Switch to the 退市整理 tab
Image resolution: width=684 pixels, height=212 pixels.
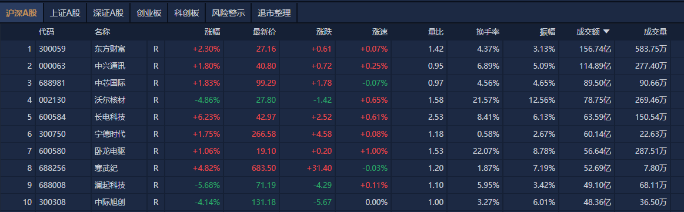click(274, 13)
